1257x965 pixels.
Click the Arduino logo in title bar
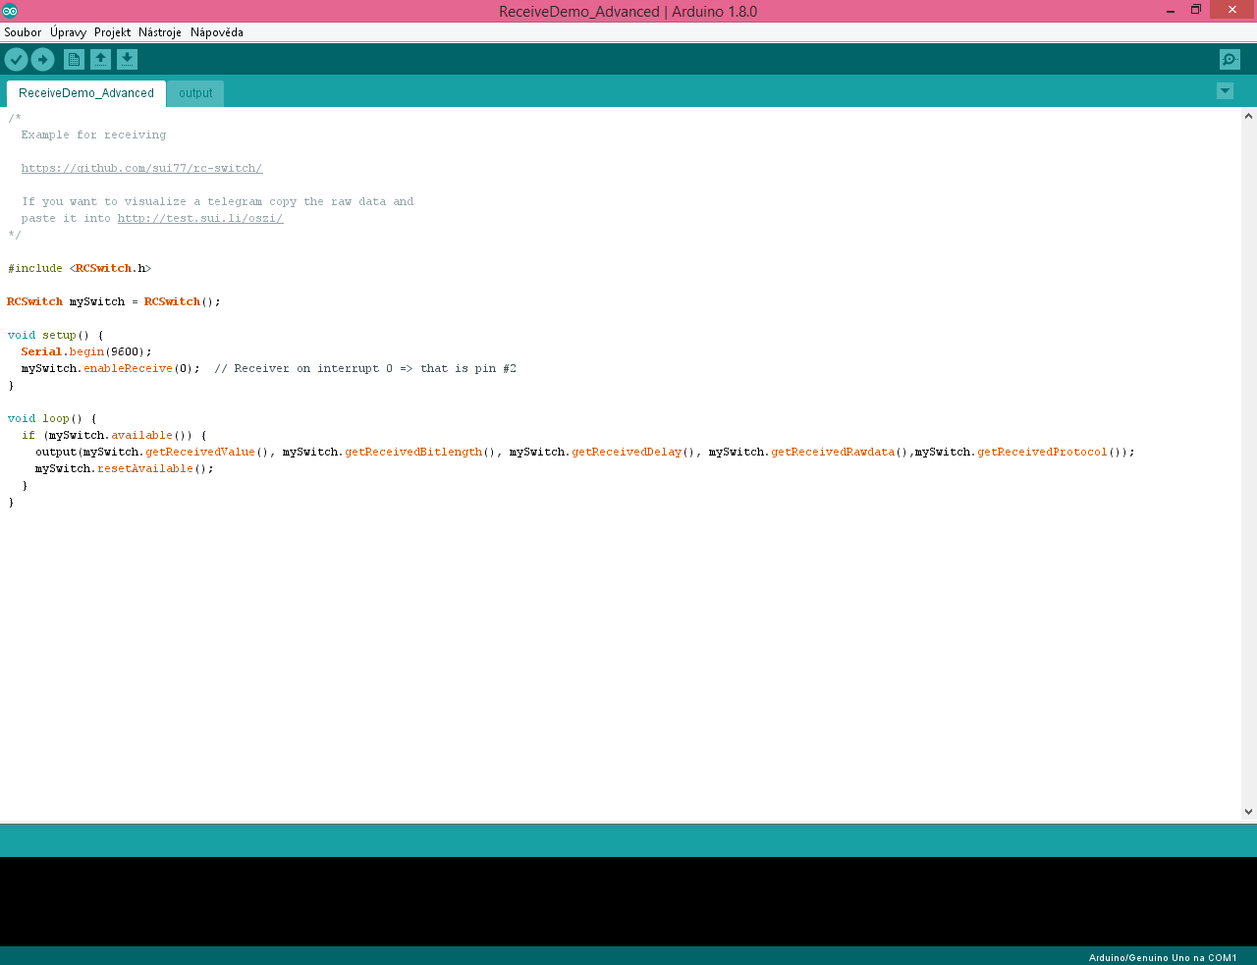pyautogui.click(x=10, y=11)
